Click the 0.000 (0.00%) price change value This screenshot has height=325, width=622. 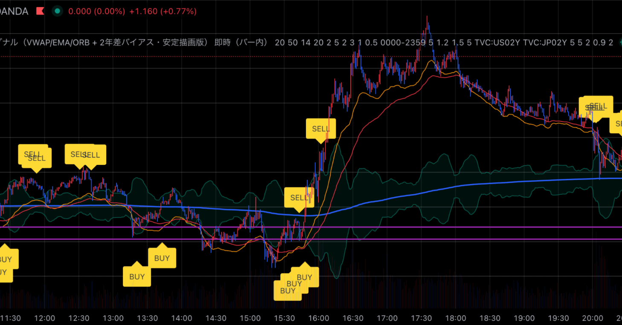(x=97, y=12)
